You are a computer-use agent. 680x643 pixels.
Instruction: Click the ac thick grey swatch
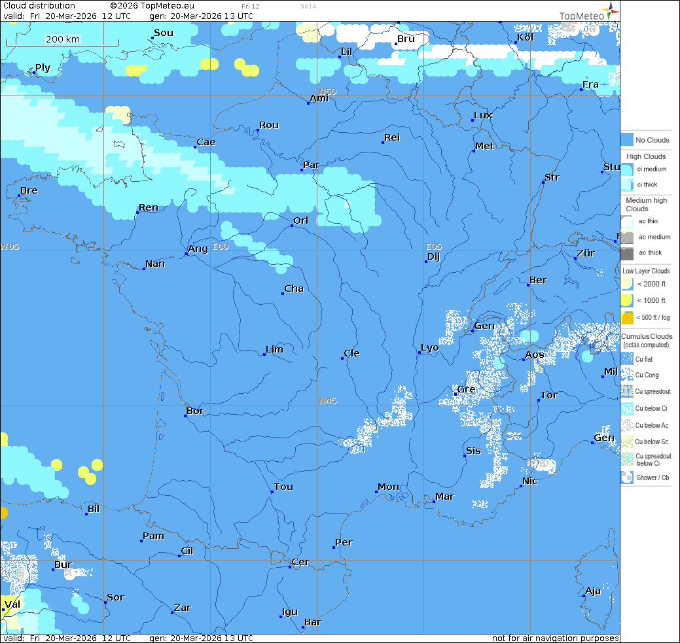[627, 252]
